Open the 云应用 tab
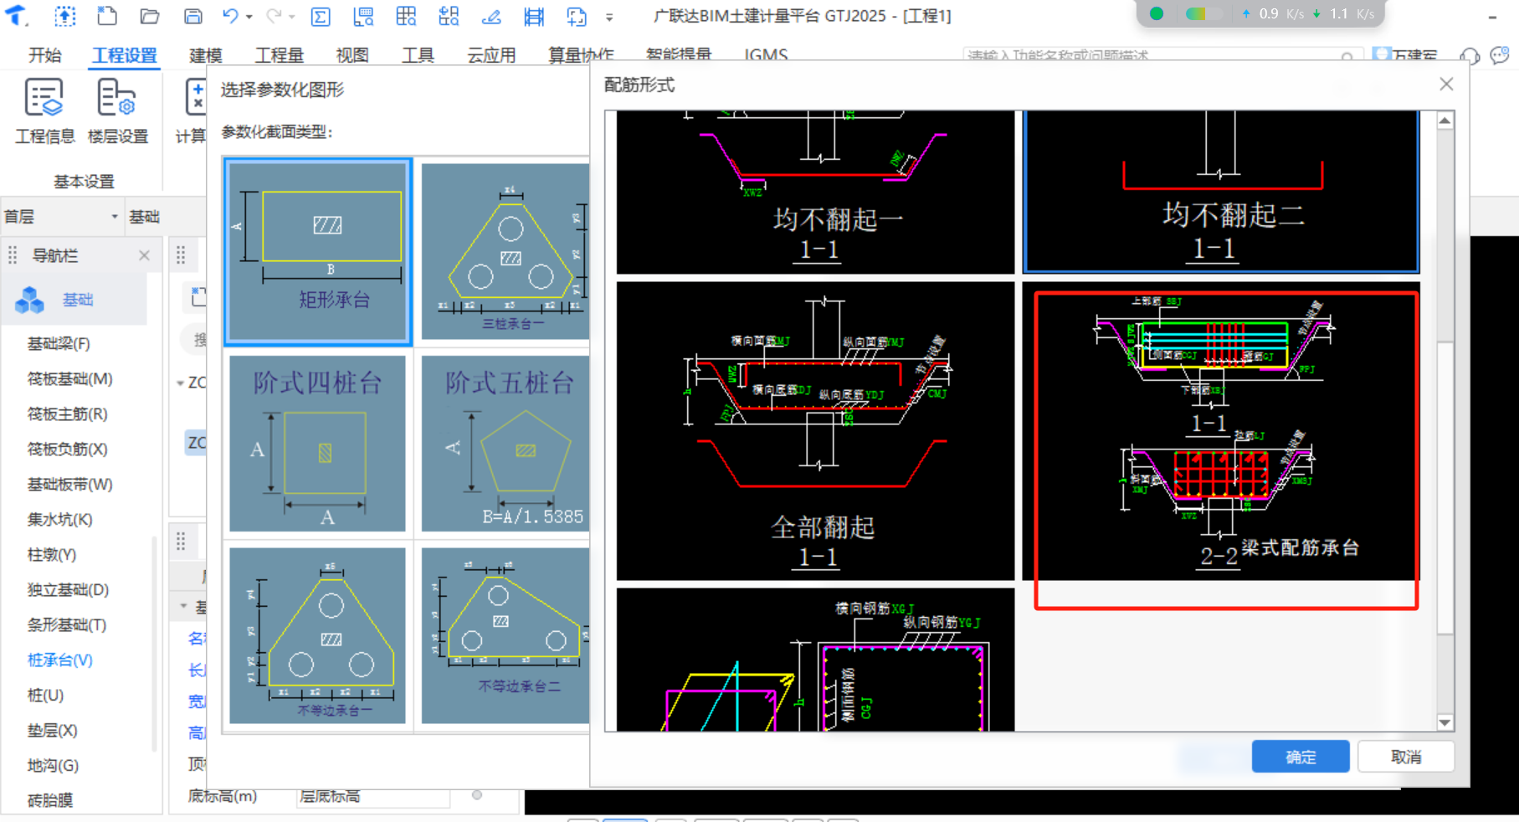Image resolution: width=1519 pixels, height=822 pixels. click(x=491, y=55)
